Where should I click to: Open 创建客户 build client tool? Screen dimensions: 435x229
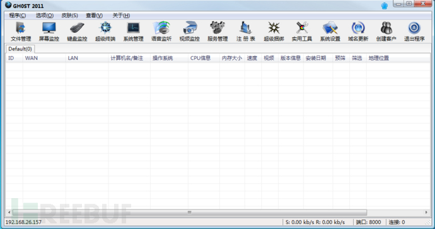pos(386,31)
